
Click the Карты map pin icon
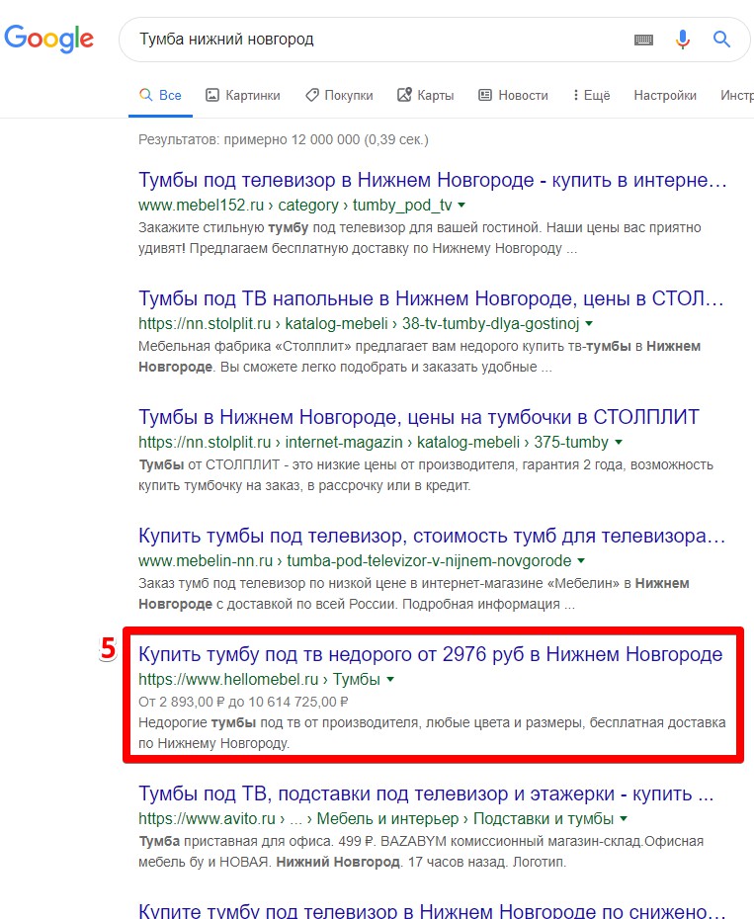point(404,94)
